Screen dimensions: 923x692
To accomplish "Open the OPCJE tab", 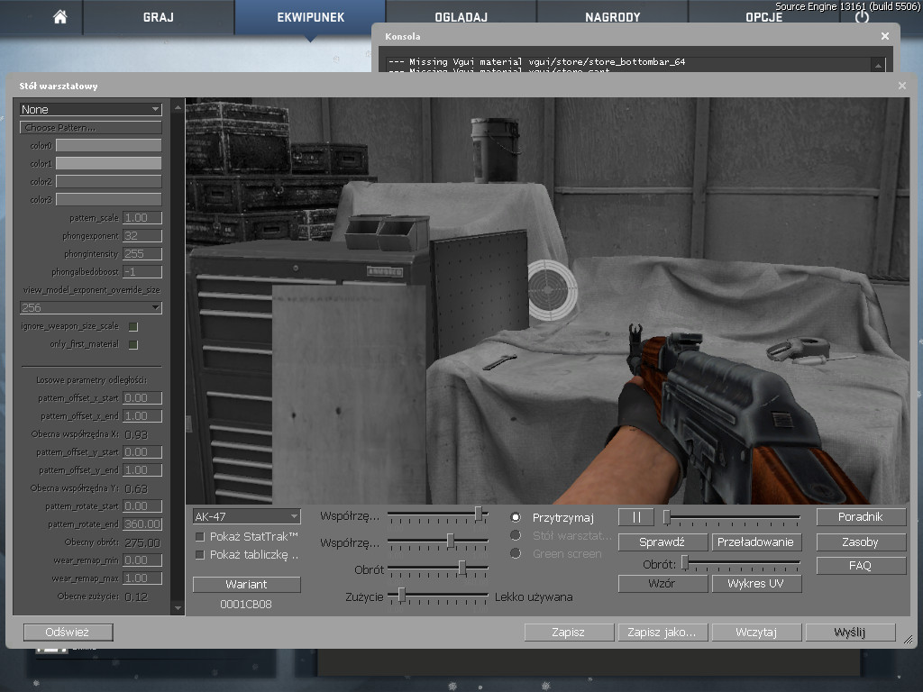I will [x=763, y=17].
